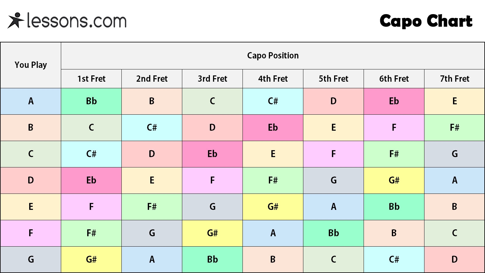Screen dimensions: 485x273
Task: Select the D row label under You Play
Action: [31, 180]
